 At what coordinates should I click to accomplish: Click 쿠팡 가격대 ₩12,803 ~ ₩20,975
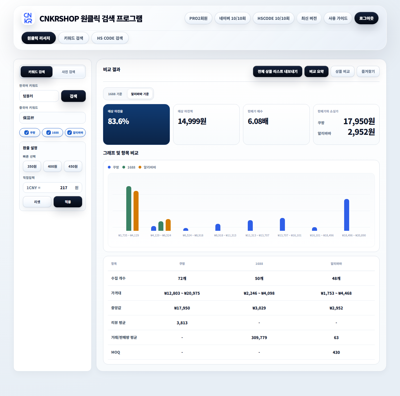[182, 293]
